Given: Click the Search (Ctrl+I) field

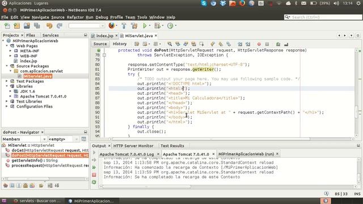Looking at the screenshot, I should click(x=323, y=17).
